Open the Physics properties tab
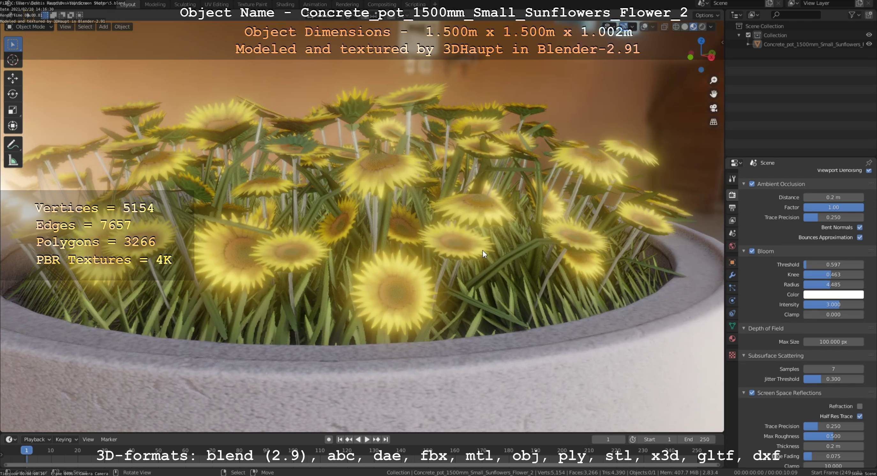877x476 pixels. tap(732, 301)
